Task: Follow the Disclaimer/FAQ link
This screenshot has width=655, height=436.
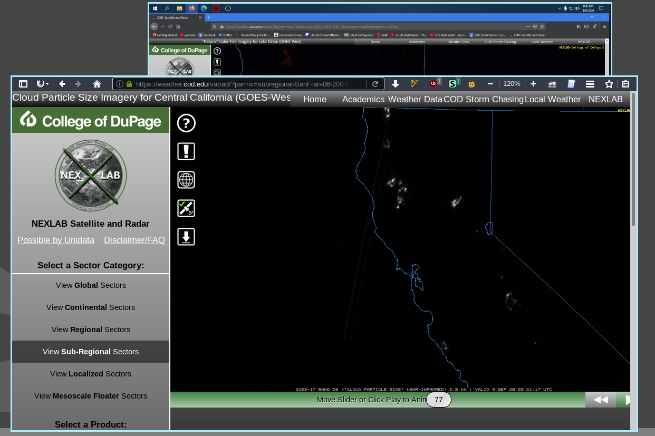Action: (134, 240)
